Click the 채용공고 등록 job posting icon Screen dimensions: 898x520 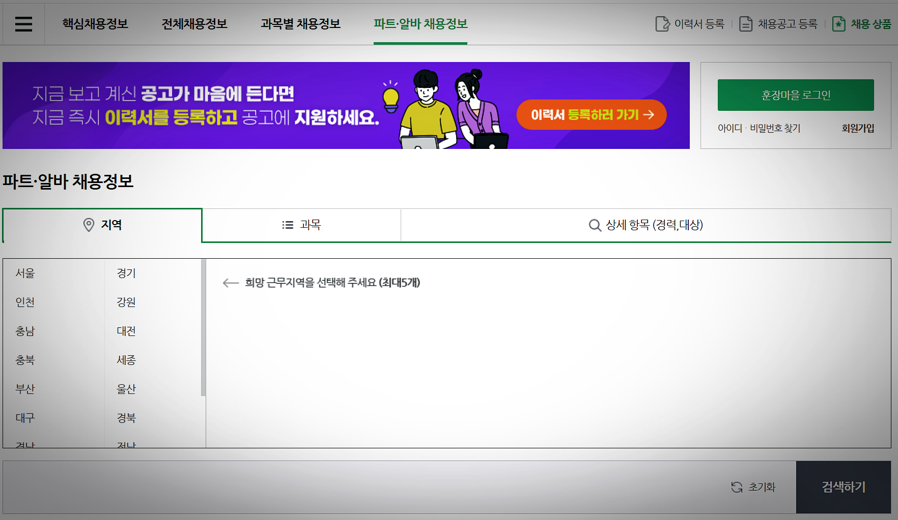click(745, 23)
